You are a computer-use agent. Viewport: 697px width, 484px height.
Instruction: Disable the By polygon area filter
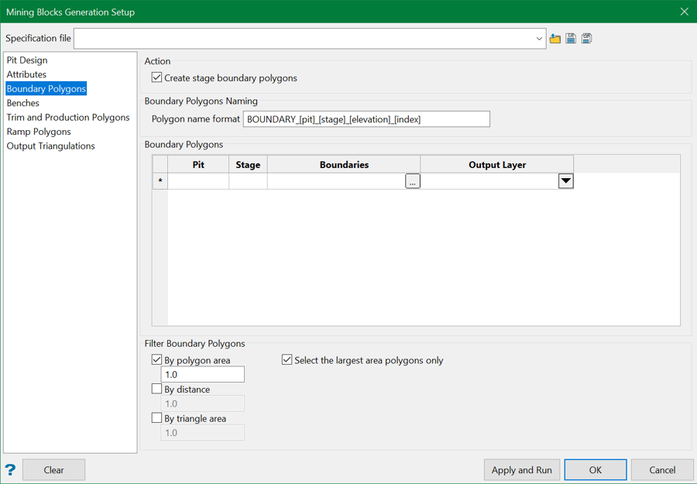coord(157,360)
